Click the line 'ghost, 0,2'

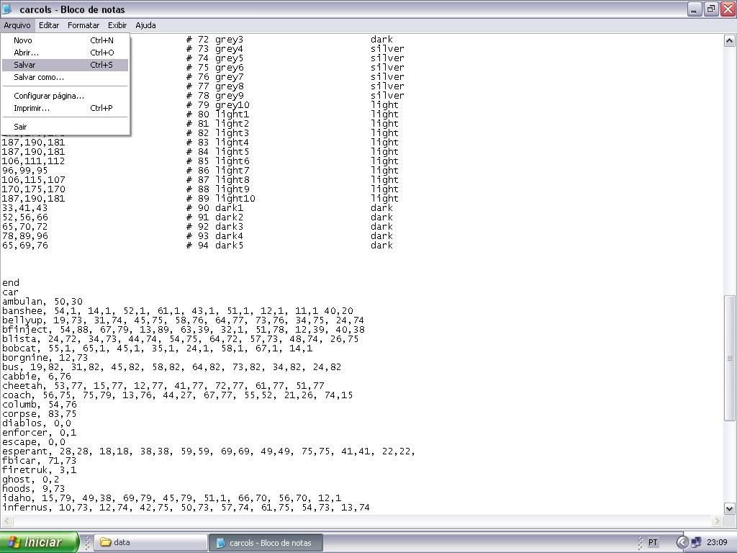(x=31, y=480)
